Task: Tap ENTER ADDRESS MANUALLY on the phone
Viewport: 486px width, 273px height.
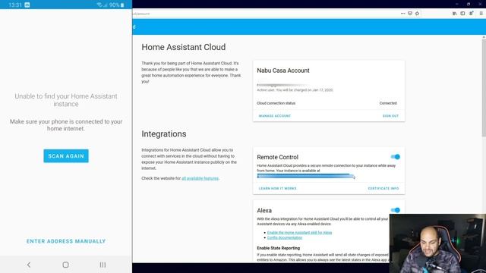Action: coord(66,241)
